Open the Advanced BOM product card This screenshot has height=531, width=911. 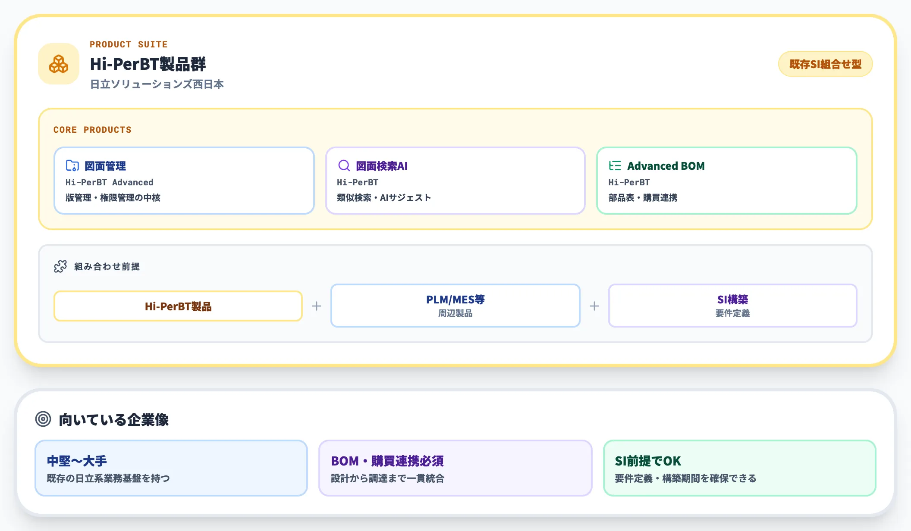tap(726, 181)
